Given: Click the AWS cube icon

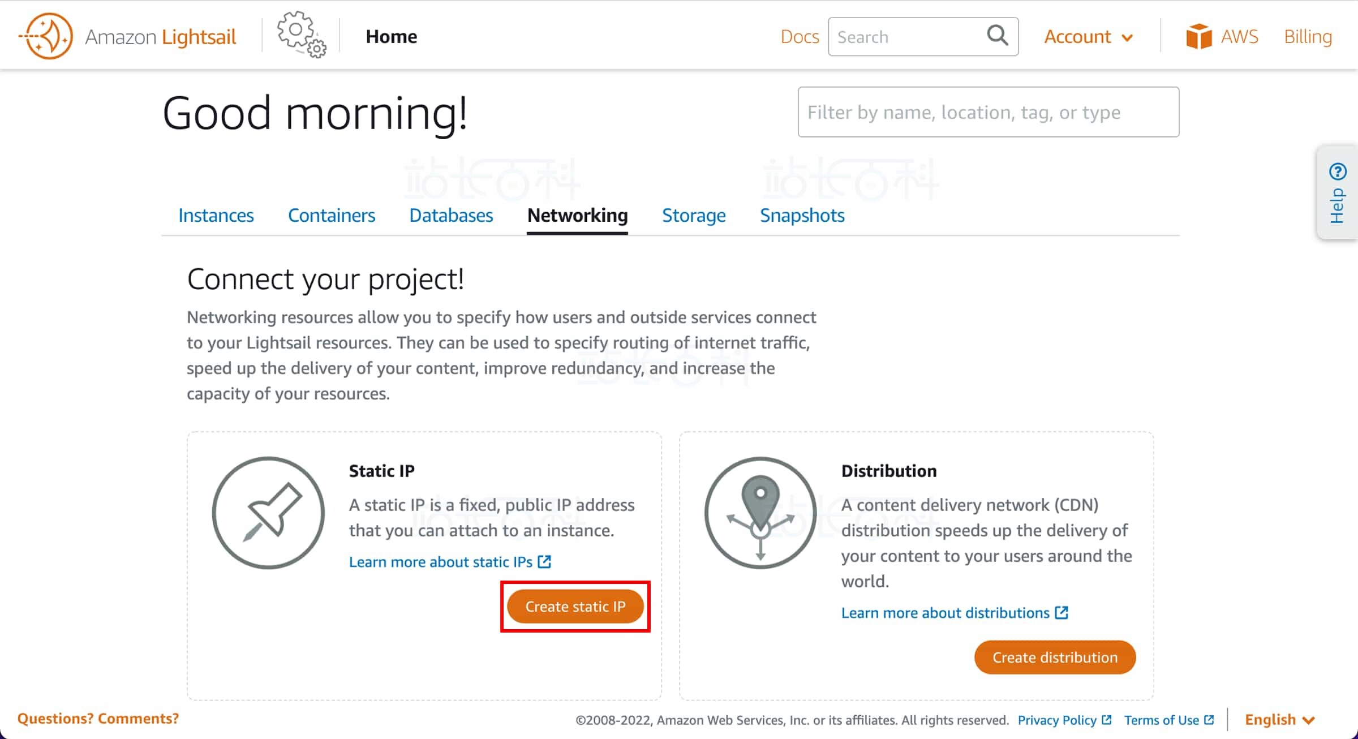Looking at the screenshot, I should pyautogui.click(x=1198, y=37).
